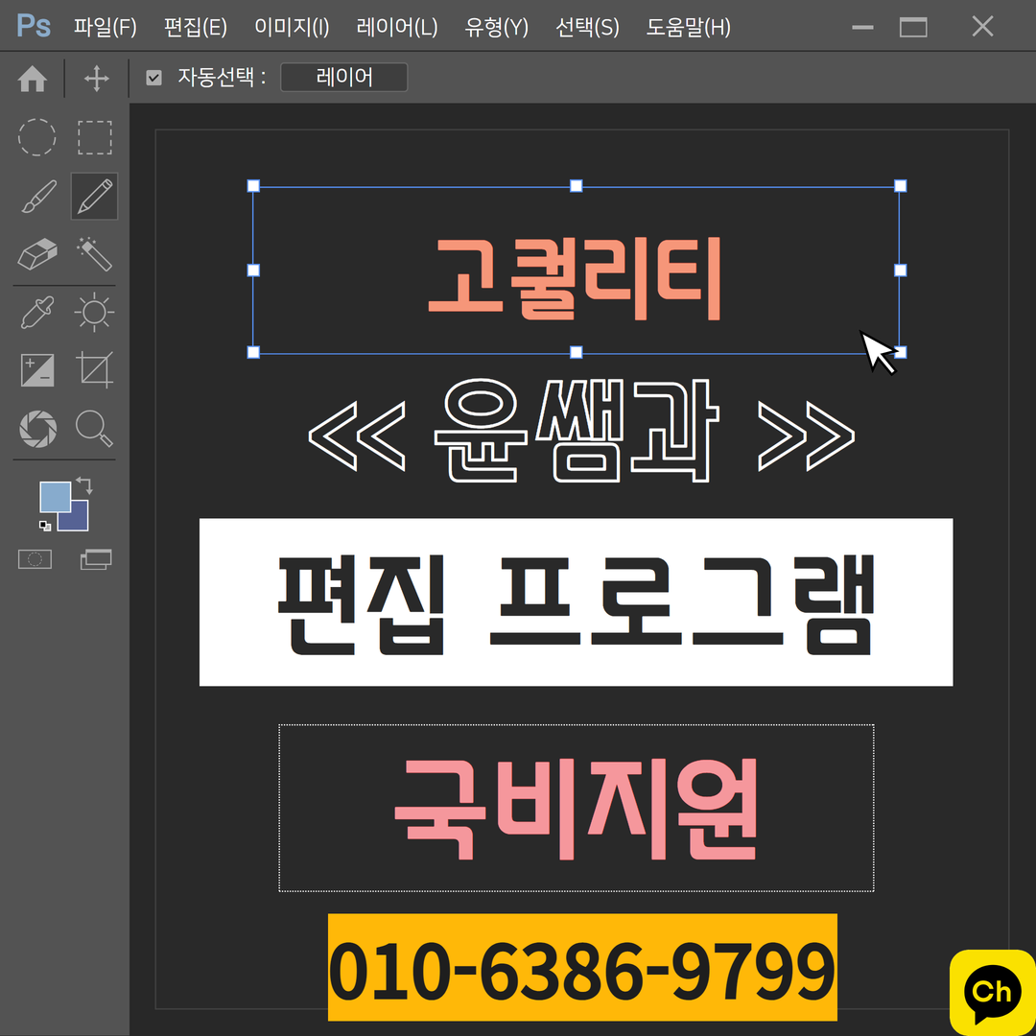Click the left-middle transform handle
Image resolution: width=1036 pixels, height=1036 pixels.
pos(253,271)
